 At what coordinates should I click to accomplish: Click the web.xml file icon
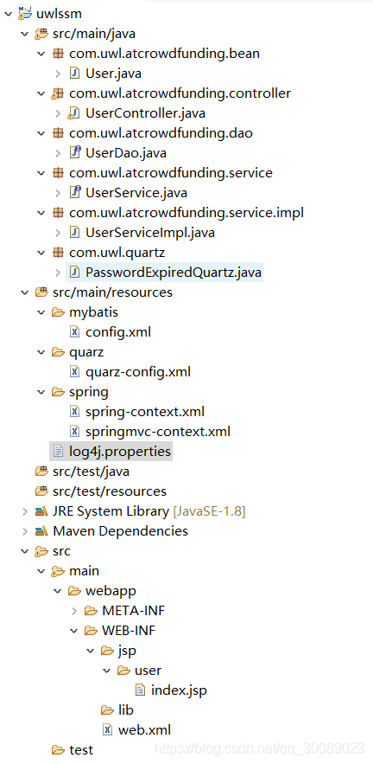coord(107,730)
